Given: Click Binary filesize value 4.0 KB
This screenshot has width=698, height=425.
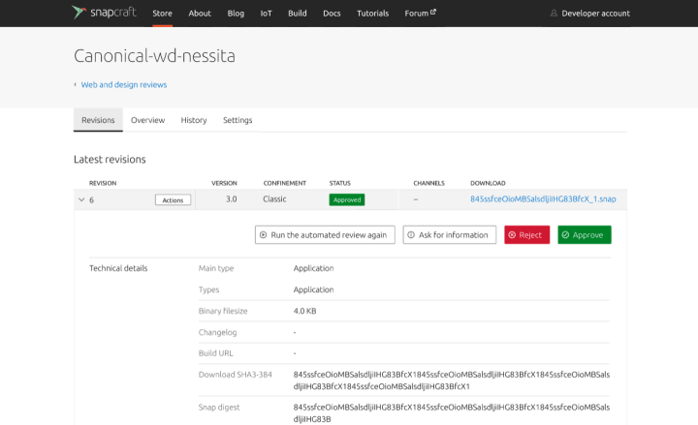Looking at the screenshot, I should (x=304, y=311).
